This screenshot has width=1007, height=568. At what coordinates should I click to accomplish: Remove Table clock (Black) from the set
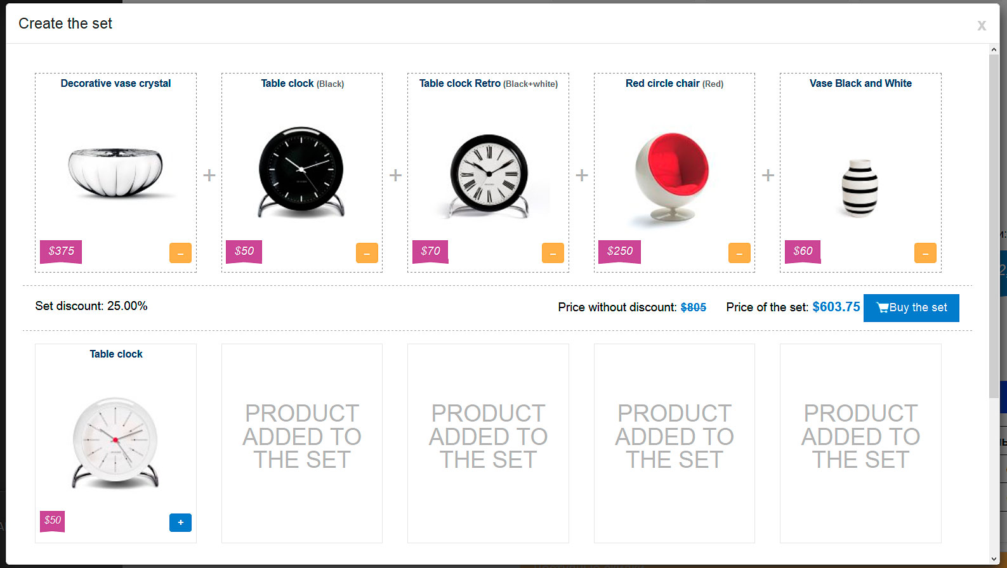(367, 253)
